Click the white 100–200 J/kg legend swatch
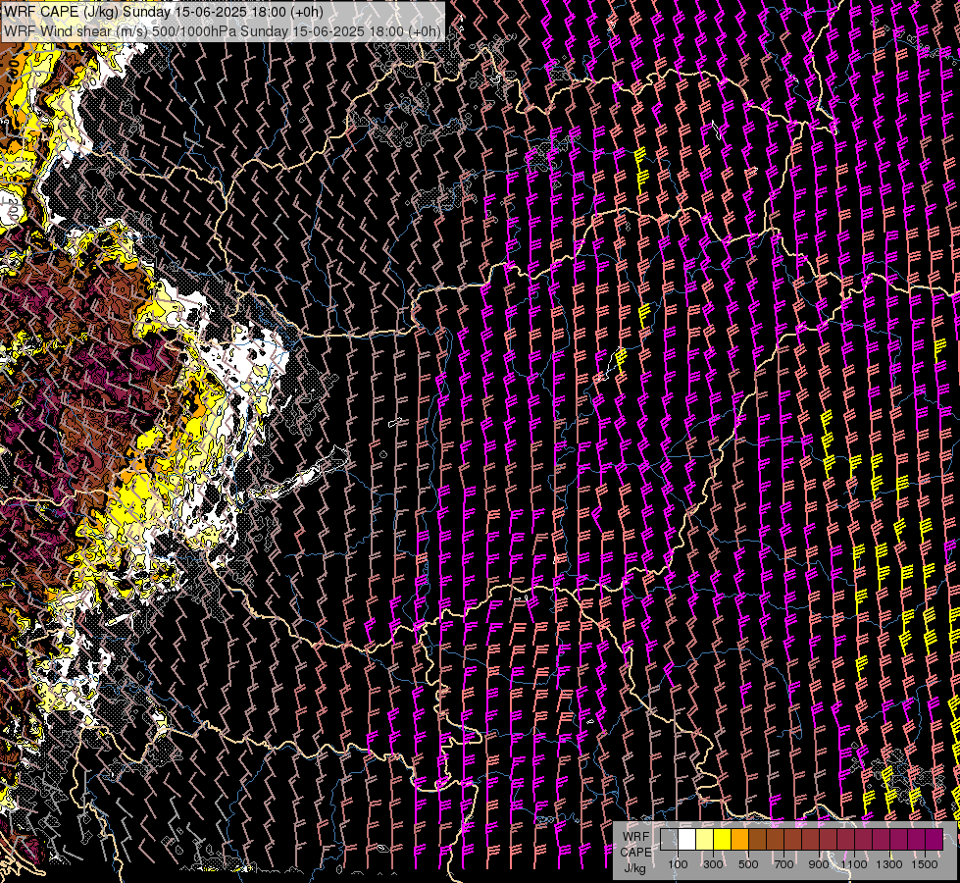Viewport: 960px width, 883px height. 687,839
